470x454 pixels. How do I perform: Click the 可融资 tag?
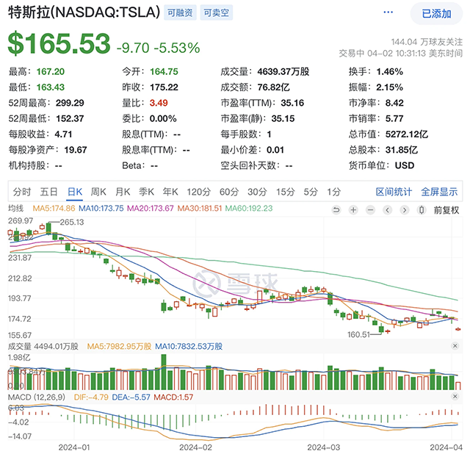pos(180,12)
